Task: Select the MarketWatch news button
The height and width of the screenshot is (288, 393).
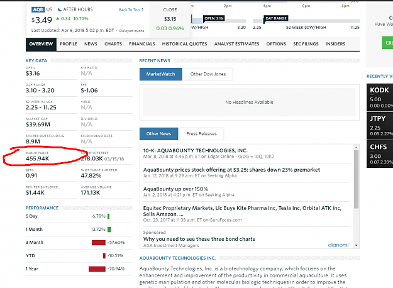Action: (x=161, y=74)
